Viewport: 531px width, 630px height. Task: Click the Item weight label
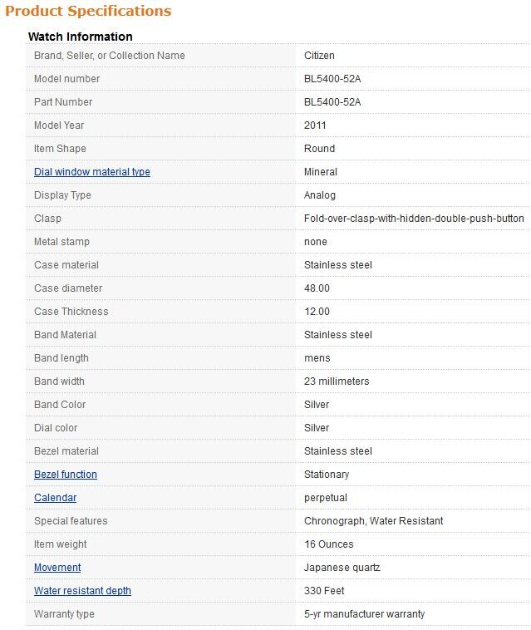pyautogui.click(x=61, y=545)
